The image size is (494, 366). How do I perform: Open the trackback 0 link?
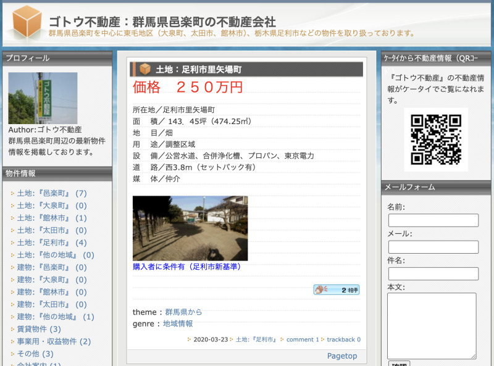click(344, 339)
